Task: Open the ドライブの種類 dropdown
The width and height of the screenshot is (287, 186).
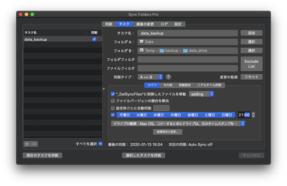Action: (x=178, y=124)
